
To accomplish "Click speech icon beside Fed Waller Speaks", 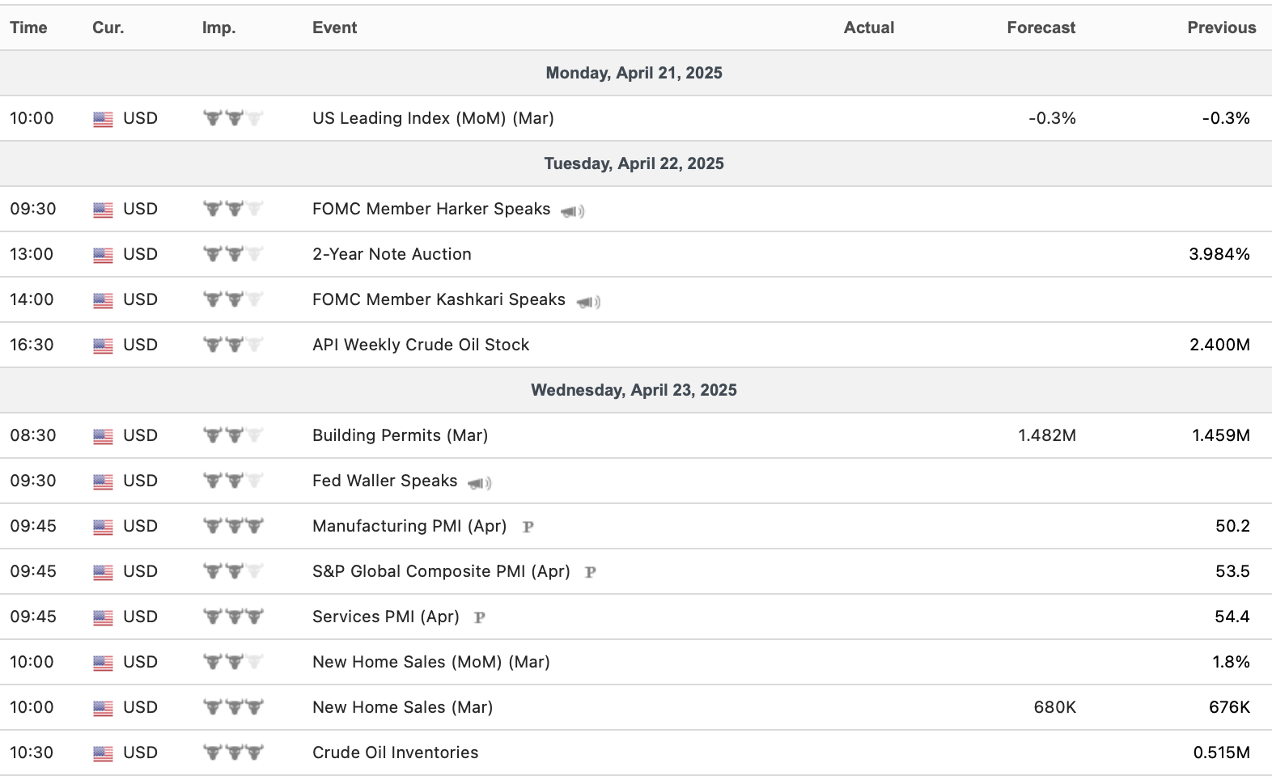I will point(479,483).
